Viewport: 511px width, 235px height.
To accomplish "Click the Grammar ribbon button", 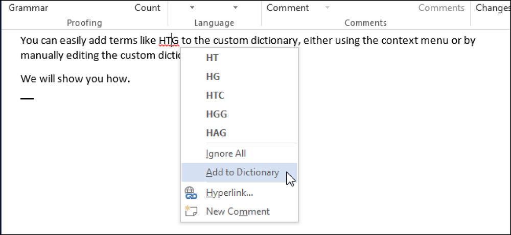I will pos(28,8).
